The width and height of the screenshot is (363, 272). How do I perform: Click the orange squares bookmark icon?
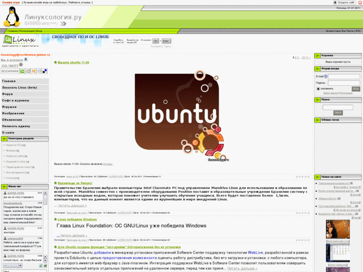click(33, 71)
